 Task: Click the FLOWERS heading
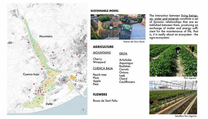click(x=100, y=94)
